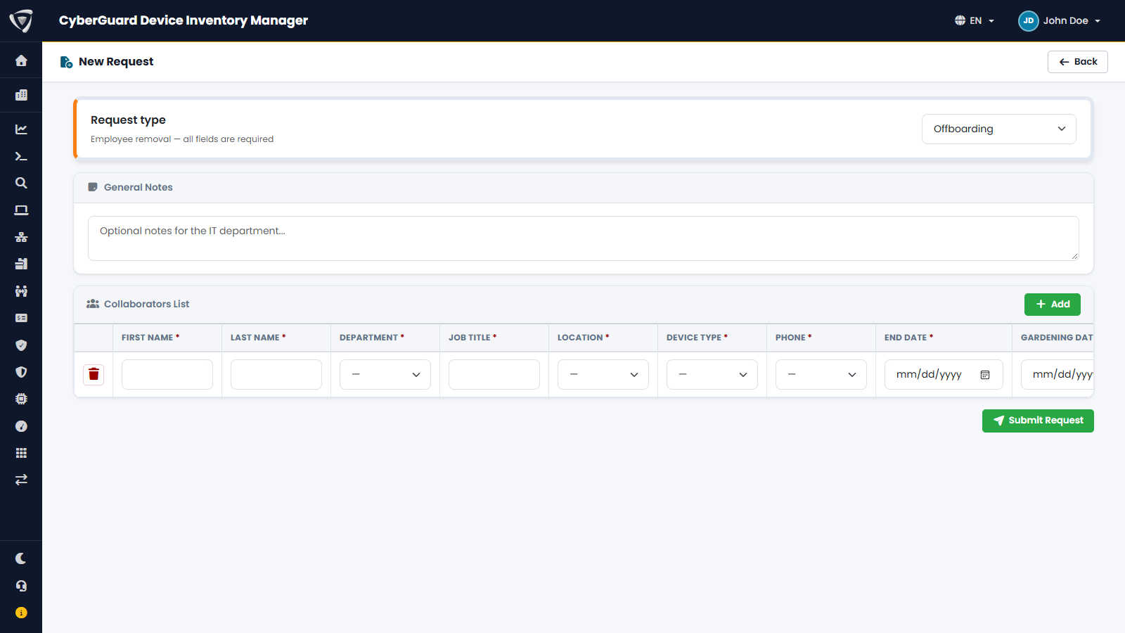This screenshot has height=633, width=1125.
Task: Add a new collaborator row
Action: [1053, 305]
